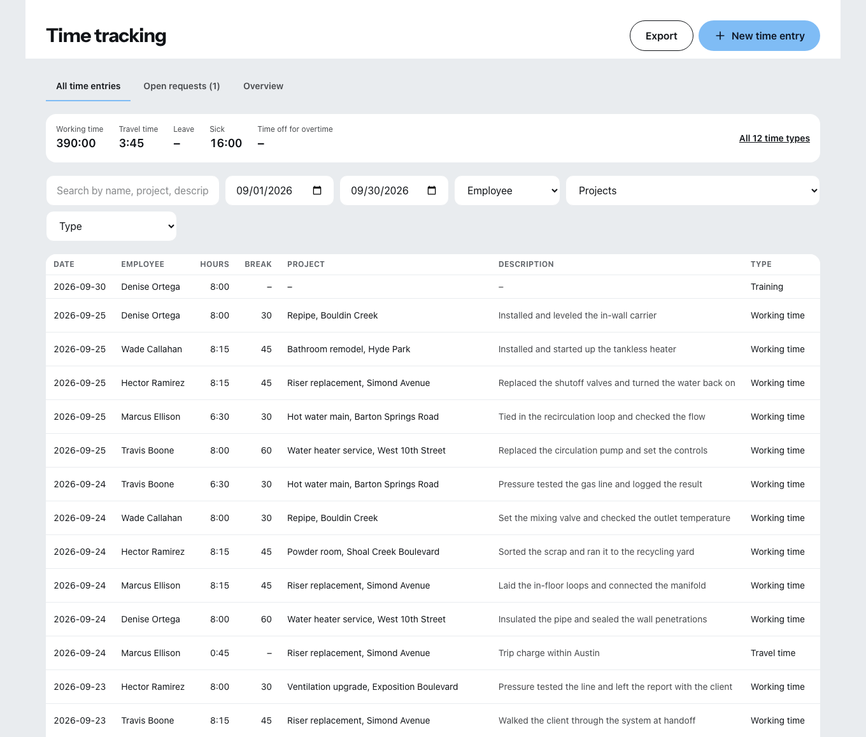
Task: Click the Leave summary label
Action: coord(183,129)
